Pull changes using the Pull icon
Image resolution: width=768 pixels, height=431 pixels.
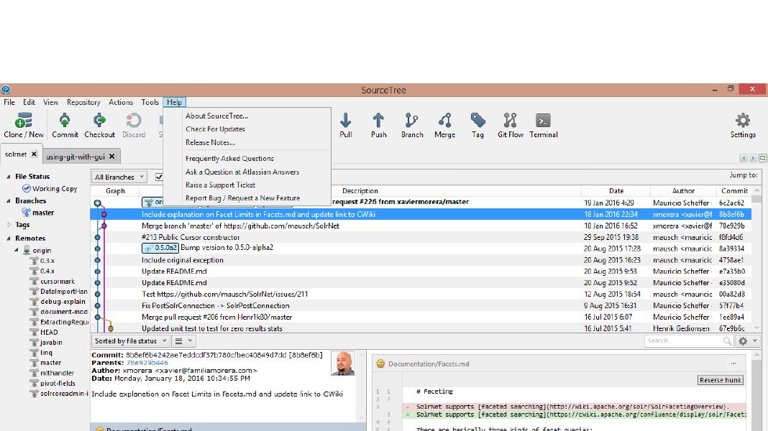(346, 125)
